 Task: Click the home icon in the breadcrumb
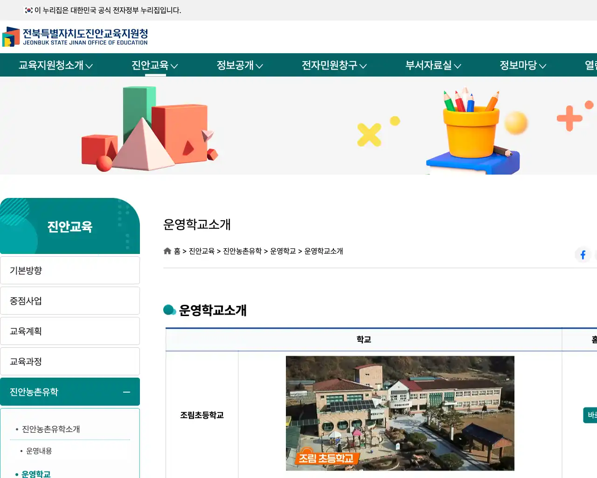click(x=167, y=251)
